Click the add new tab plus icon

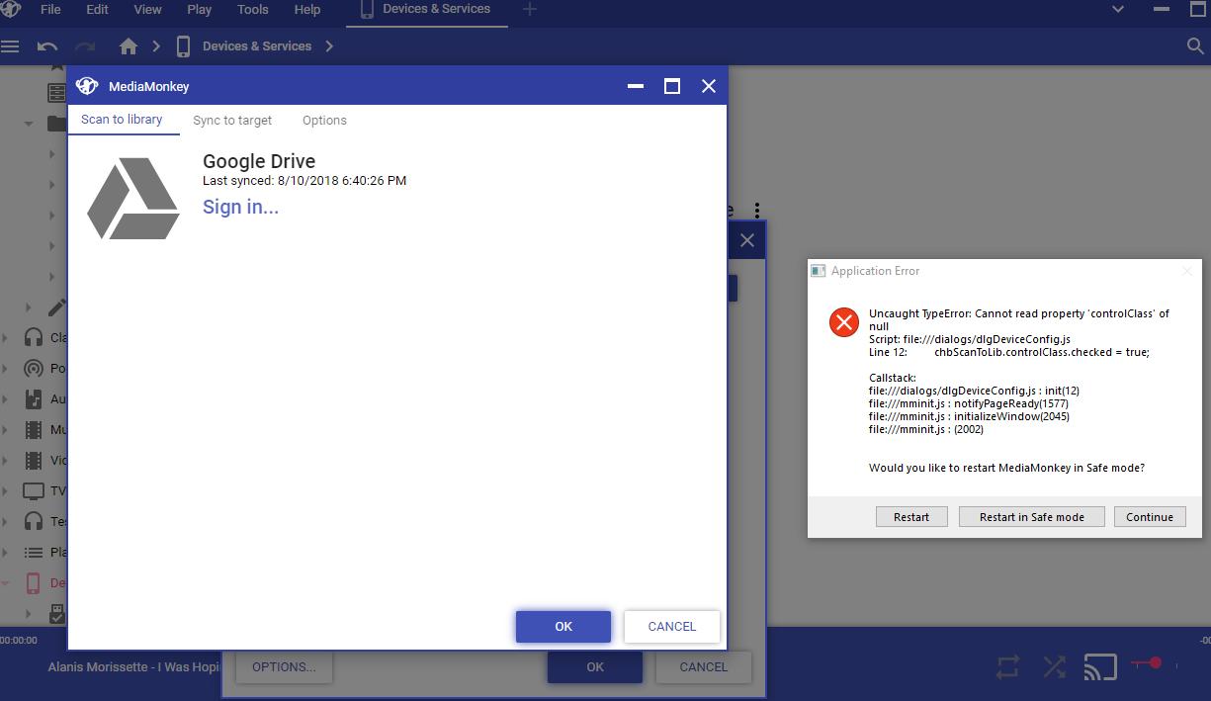click(529, 10)
